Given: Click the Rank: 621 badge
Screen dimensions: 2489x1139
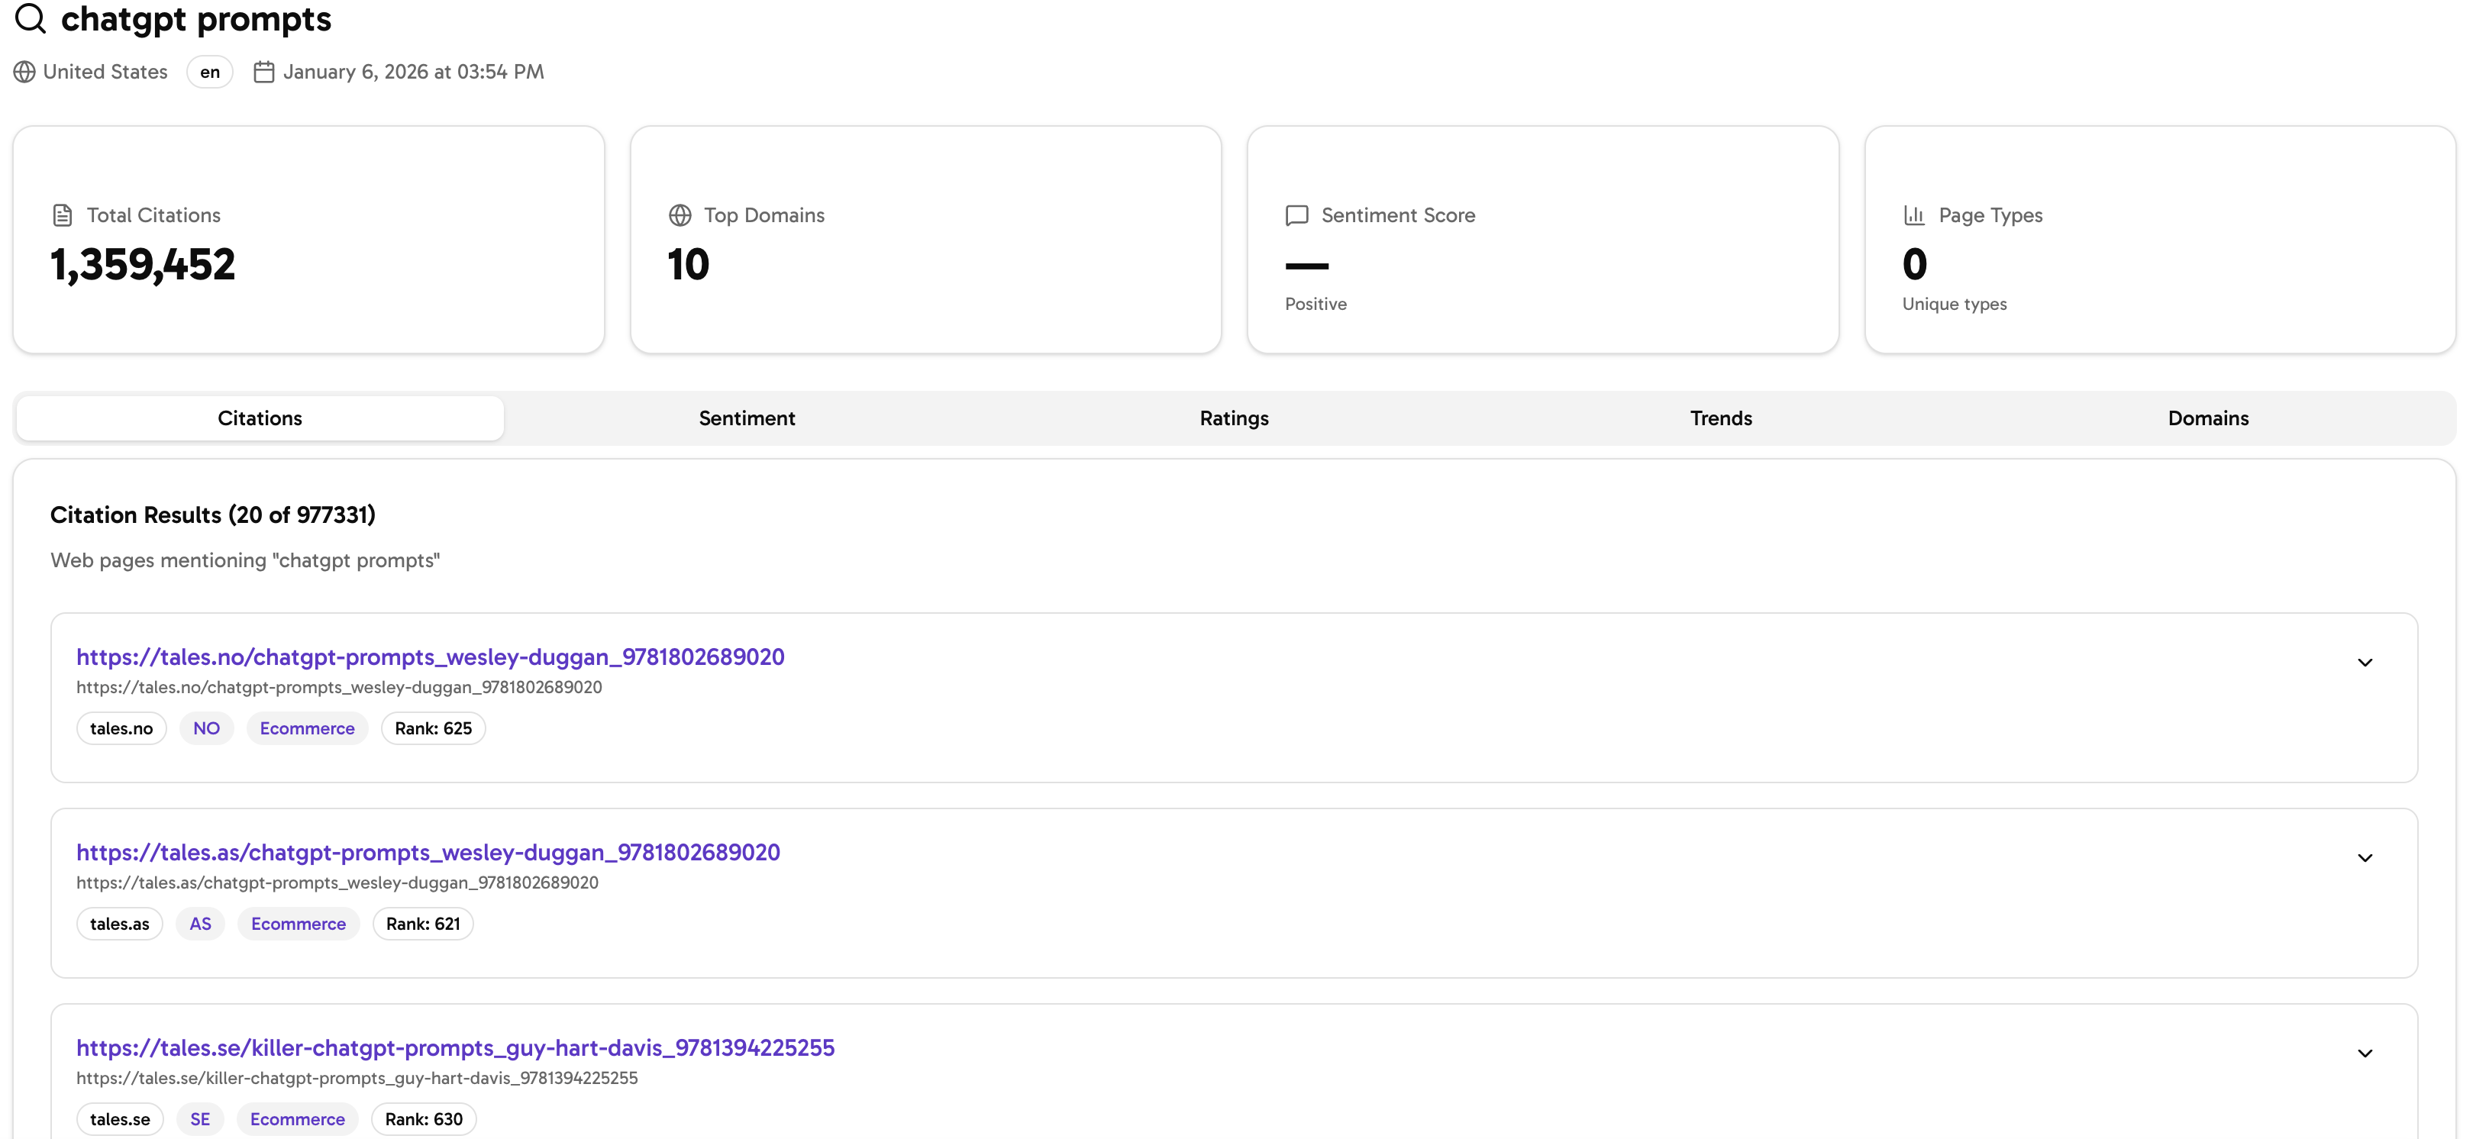Looking at the screenshot, I should pyautogui.click(x=421, y=924).
